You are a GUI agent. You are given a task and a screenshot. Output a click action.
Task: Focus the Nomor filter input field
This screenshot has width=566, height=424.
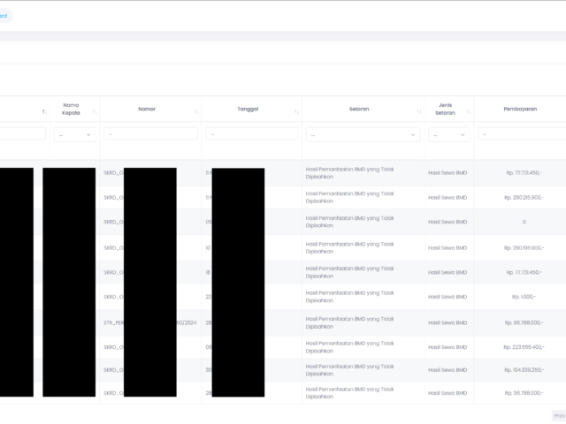click(x=150, y=133)
